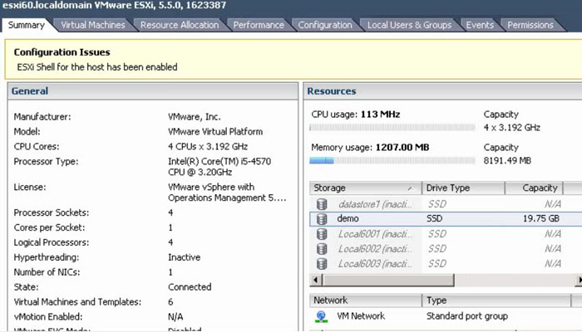Click the General panel header
Viewport: 582px width, 332px height.
pyautogui.click(x=152, y=91)
